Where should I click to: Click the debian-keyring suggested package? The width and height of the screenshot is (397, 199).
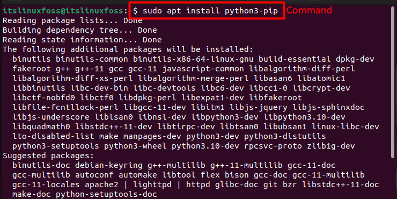109,165
